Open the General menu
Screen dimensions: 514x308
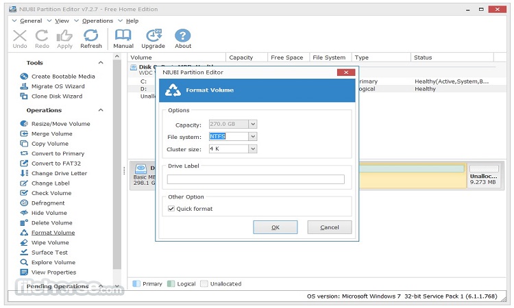[30, 21]
